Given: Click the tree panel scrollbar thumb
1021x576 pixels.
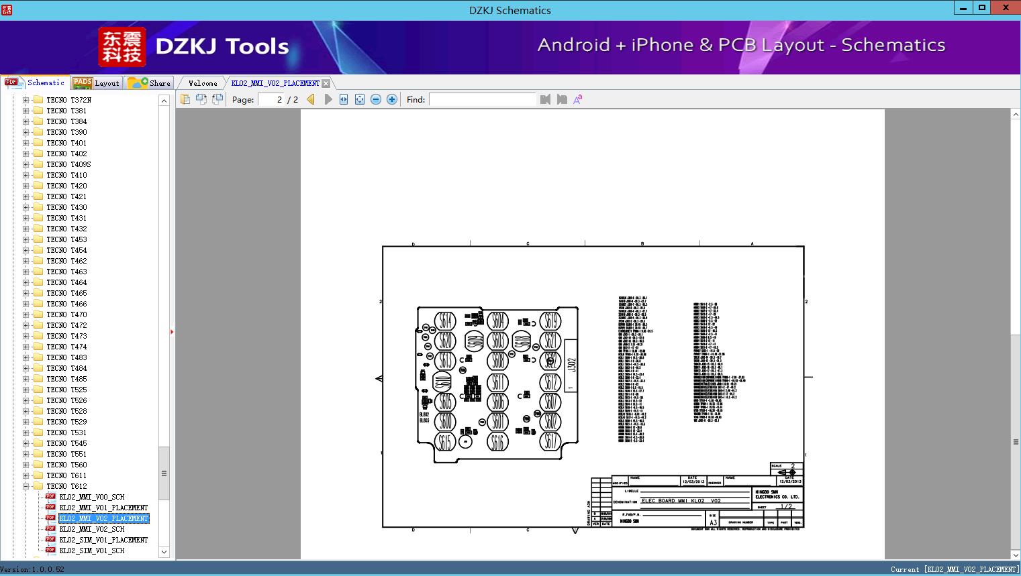Looking at the screenshot, I should [x=164, y=473].
